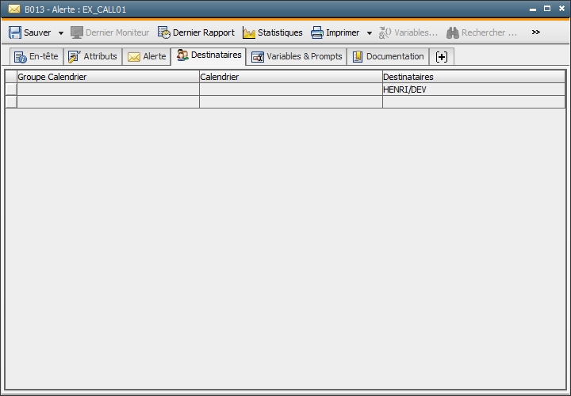Click the envelope icon in title bar
Image resolution: width=571 pixels, height=396 pixels.
(x=14, y=9)
